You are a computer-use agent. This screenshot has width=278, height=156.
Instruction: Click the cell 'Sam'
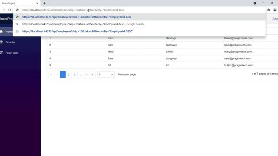pyautogui.click(x=110, y=45)
